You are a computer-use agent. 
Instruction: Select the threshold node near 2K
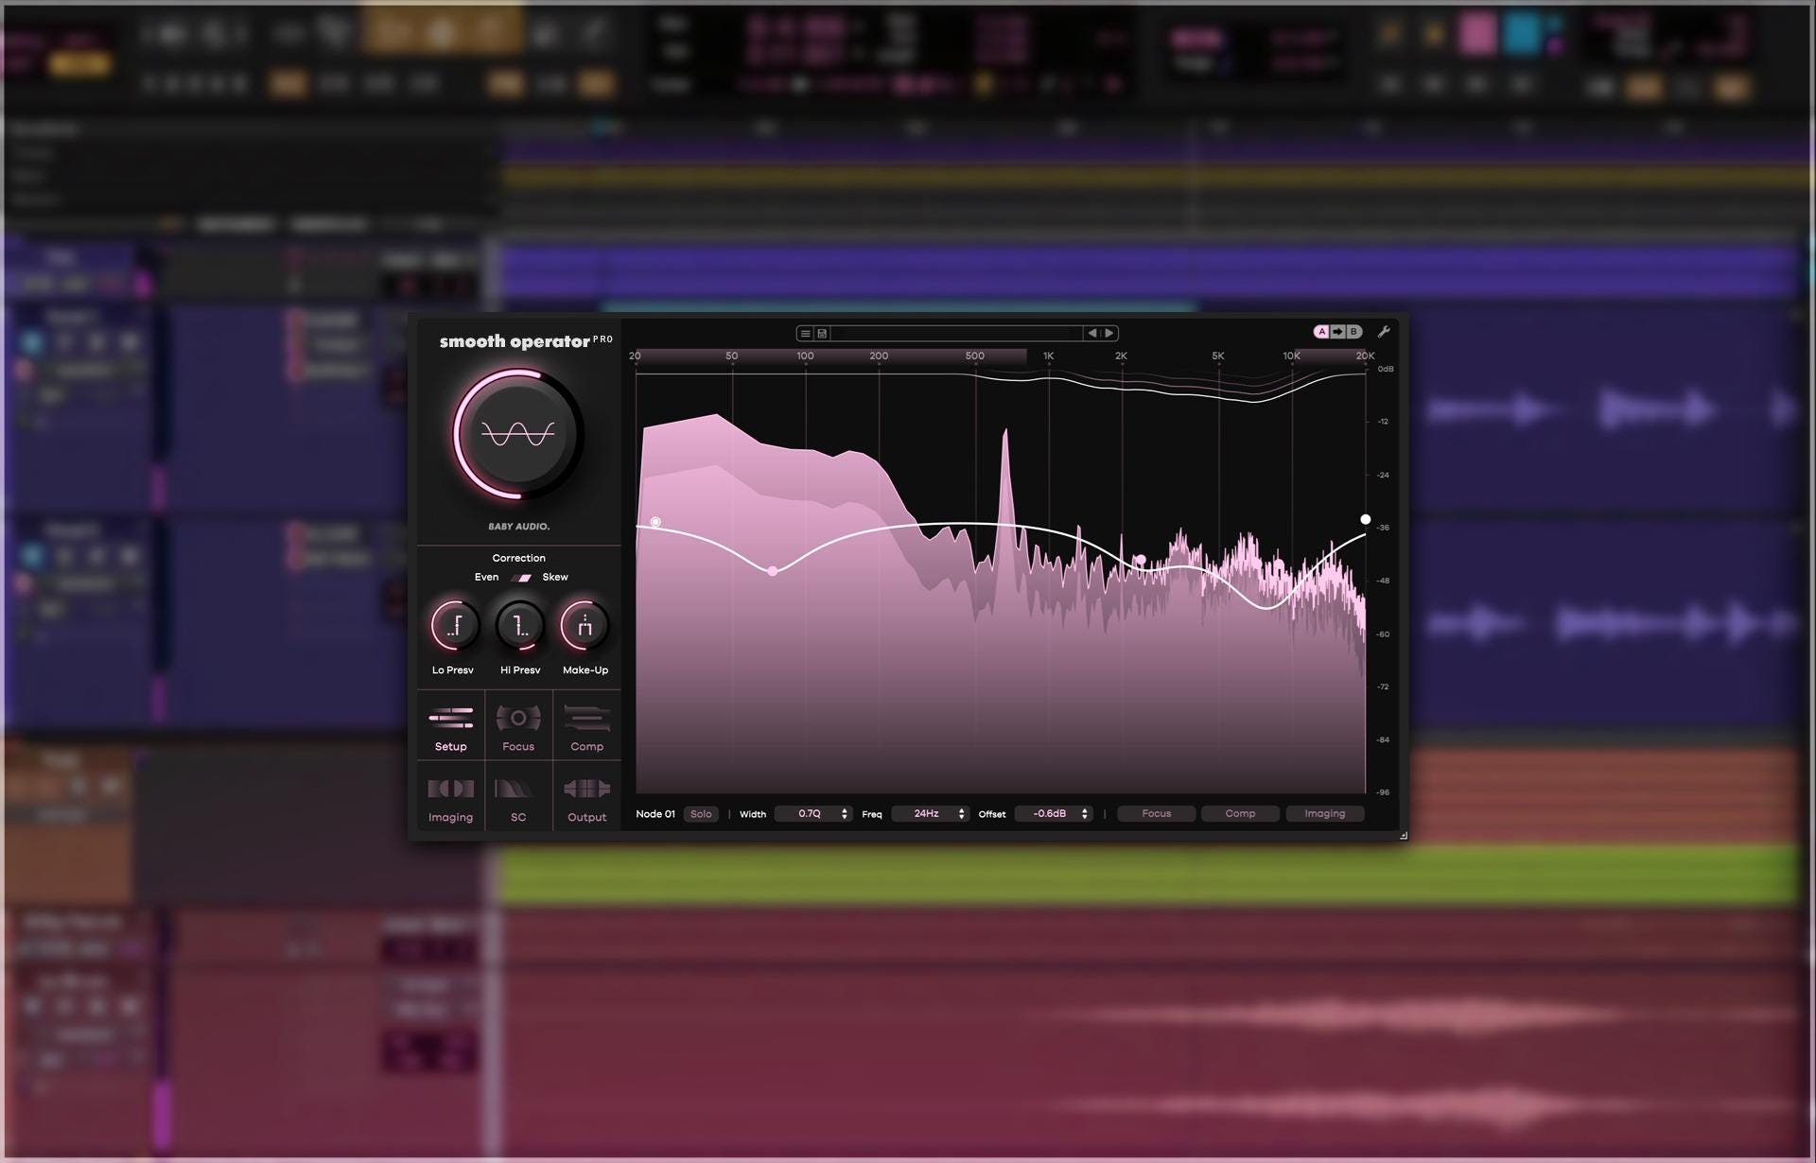[1141, 561]
